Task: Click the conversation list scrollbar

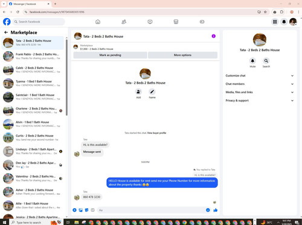Action: pyautogui.click(x=66, y=77)
